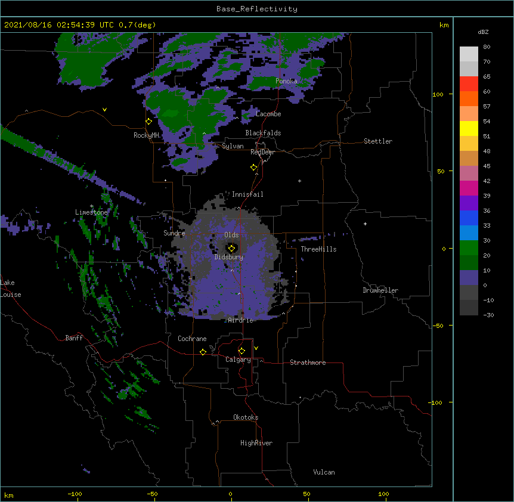514x502 pixels.
Task: Select the light gray 80 dBZ swatch
Action: (469, 54)
